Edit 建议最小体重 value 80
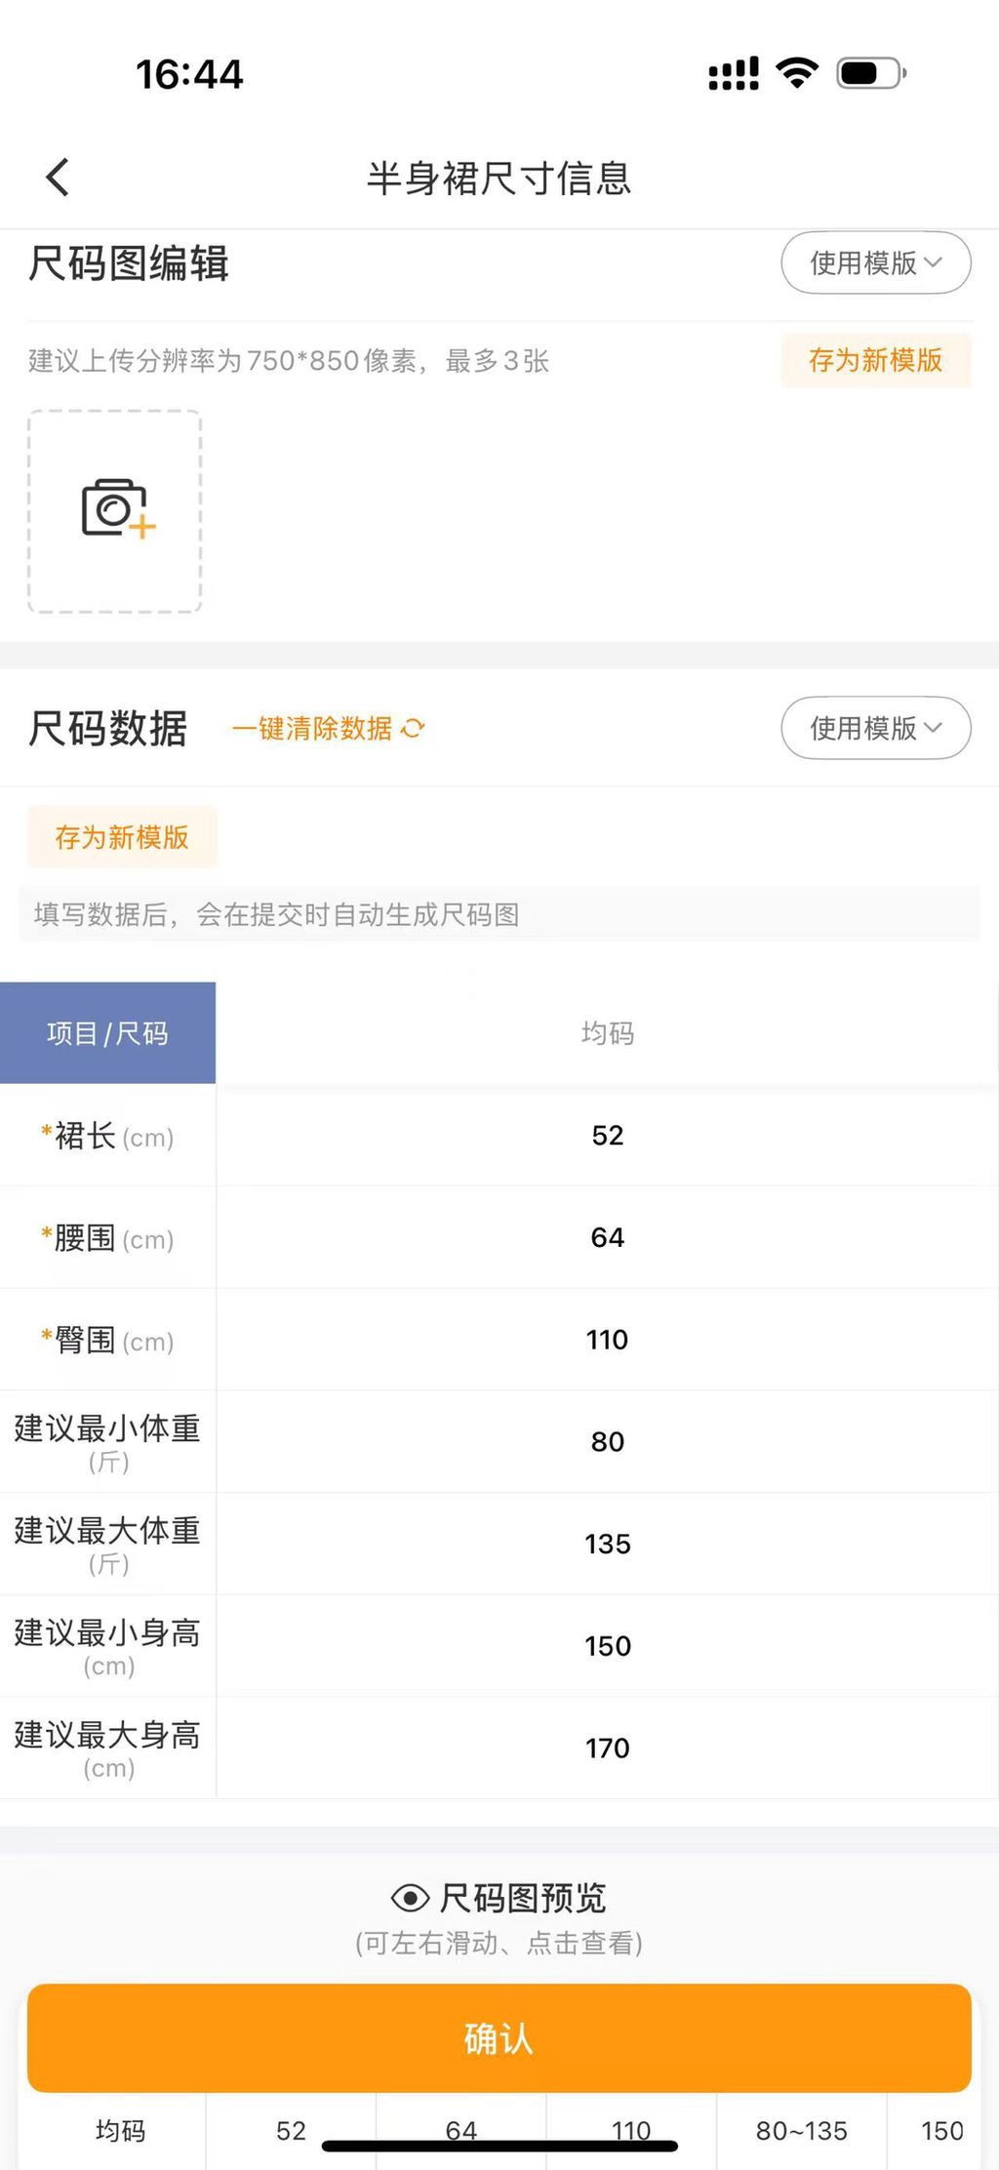 pyautogui.click(x=607, y=1442)
